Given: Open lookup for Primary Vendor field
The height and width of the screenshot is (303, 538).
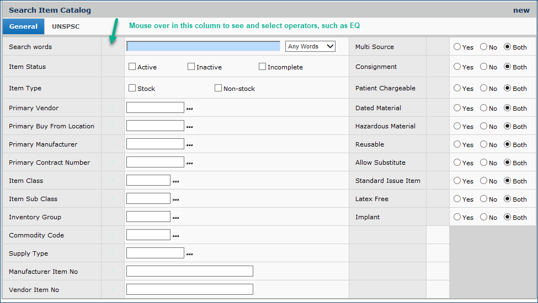Looking at the screenshot, I should (x=189, y=109).
